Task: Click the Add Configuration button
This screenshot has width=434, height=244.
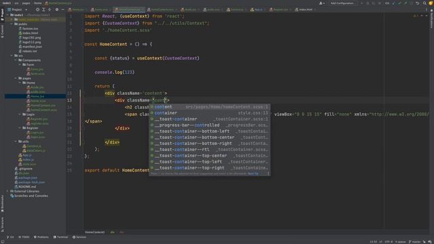Action: click(342, 3)
